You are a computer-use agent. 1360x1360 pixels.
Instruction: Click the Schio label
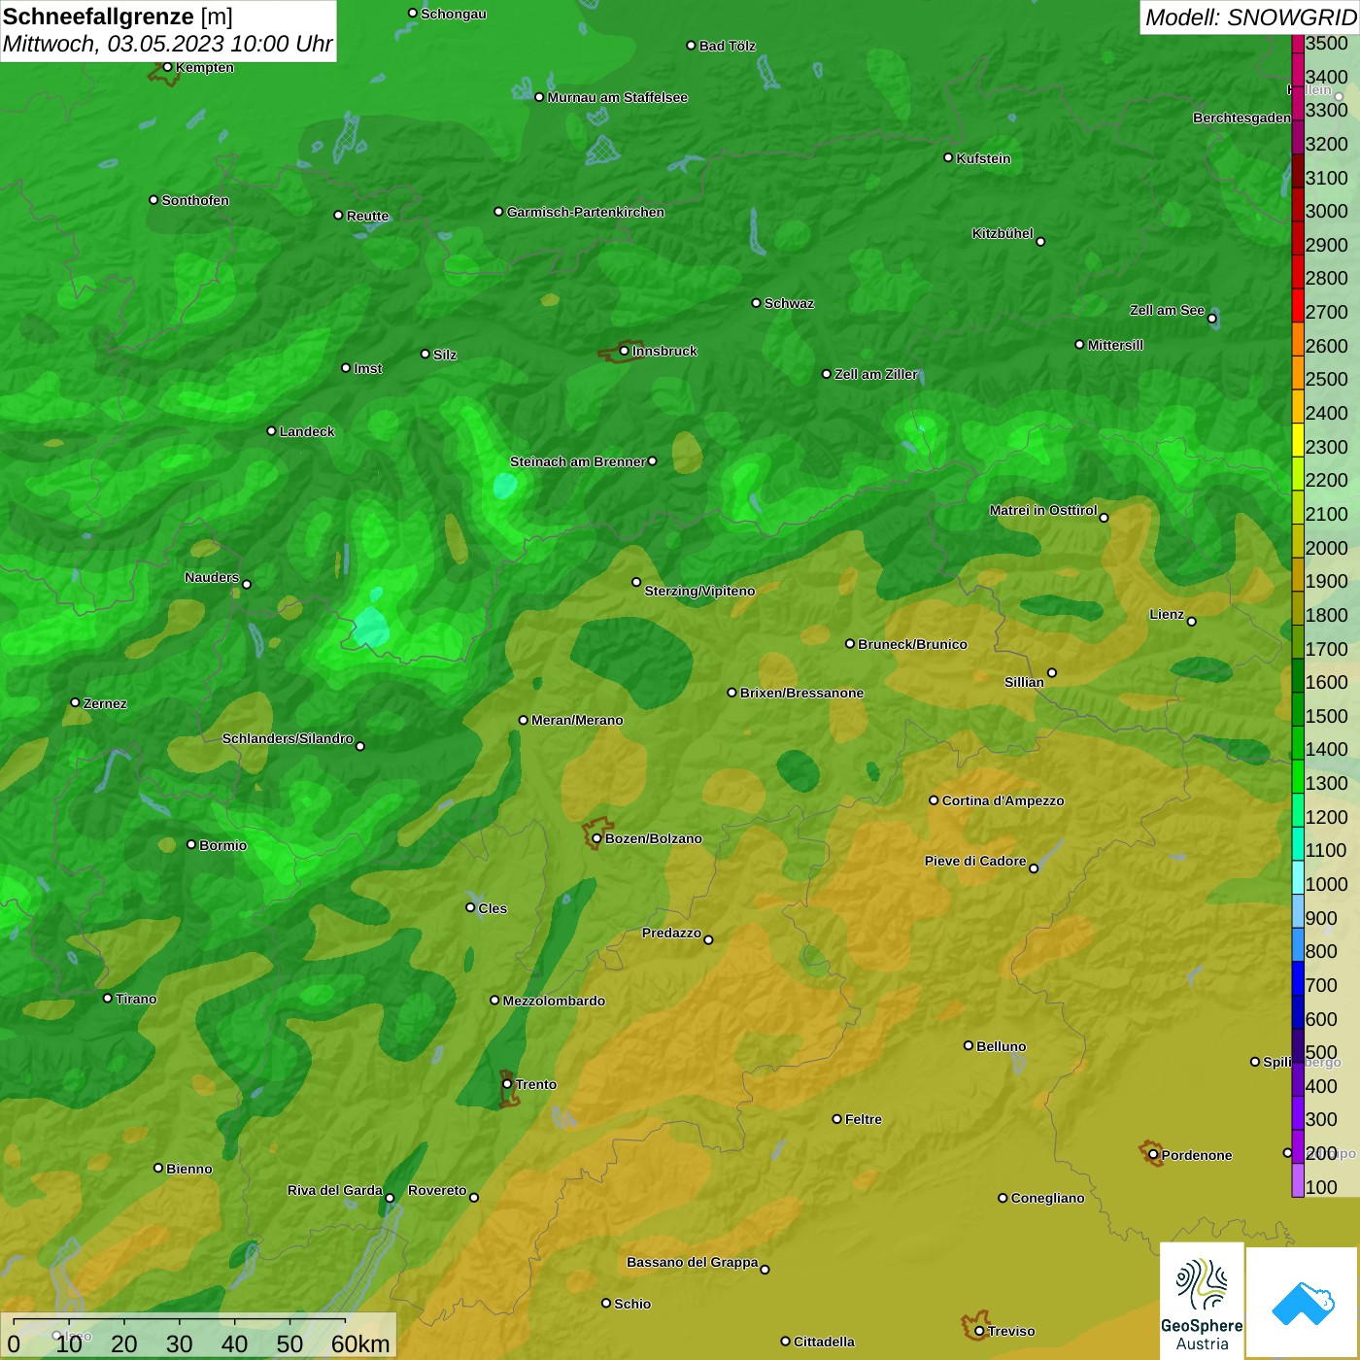point(632,1304)
